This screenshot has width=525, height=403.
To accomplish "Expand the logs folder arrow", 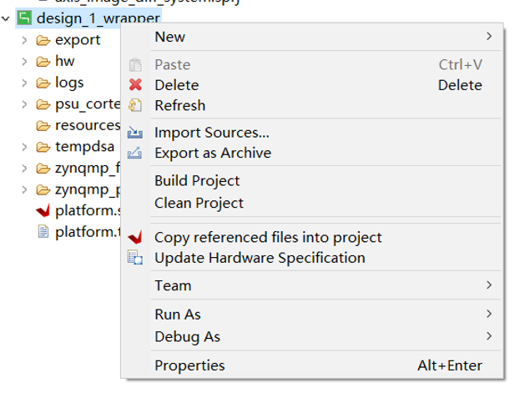I will (x=25, y=83).
